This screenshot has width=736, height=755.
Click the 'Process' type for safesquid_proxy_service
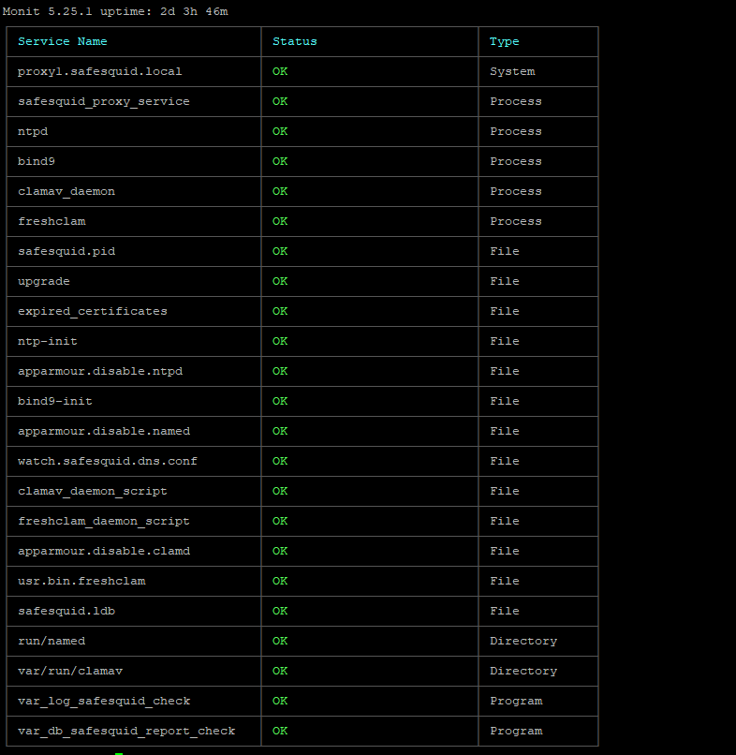[516, 101]
